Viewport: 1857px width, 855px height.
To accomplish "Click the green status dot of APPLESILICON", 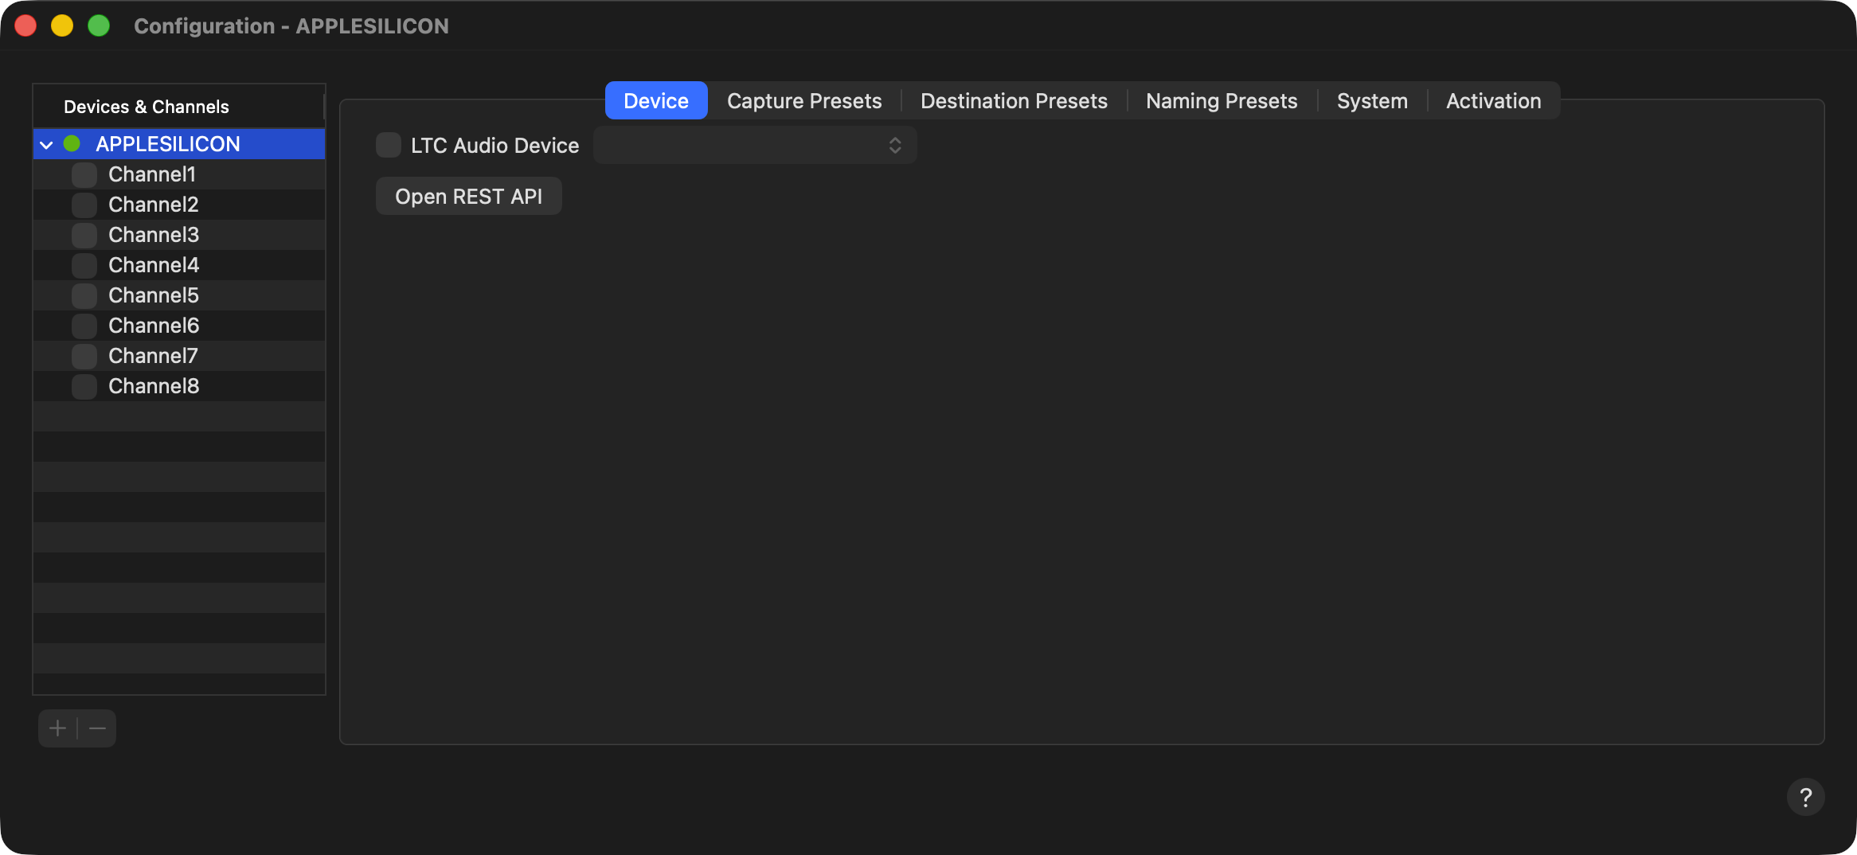I will coord(72,144).
